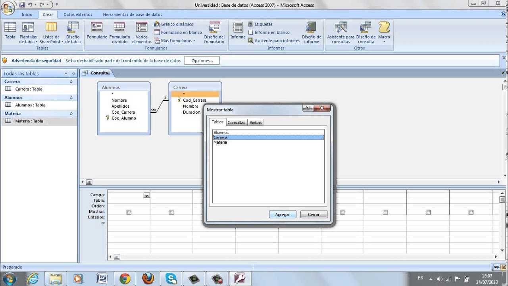Open quick access toolbar customize arrow
Screen dimensions: 508x286
tap(56, 5)
